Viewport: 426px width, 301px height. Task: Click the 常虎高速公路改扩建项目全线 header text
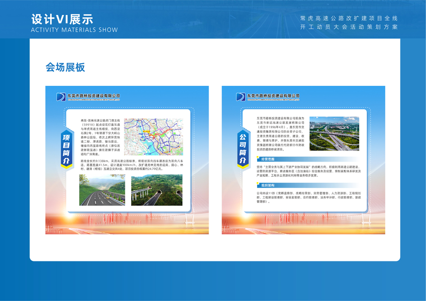[349, 18]
